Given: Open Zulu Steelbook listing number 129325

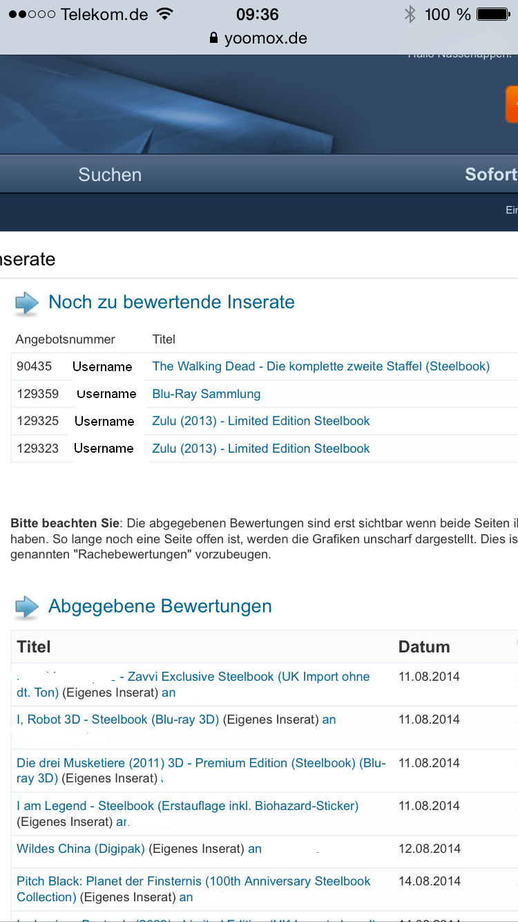Looking at the screenshot, I should [261, 421].
